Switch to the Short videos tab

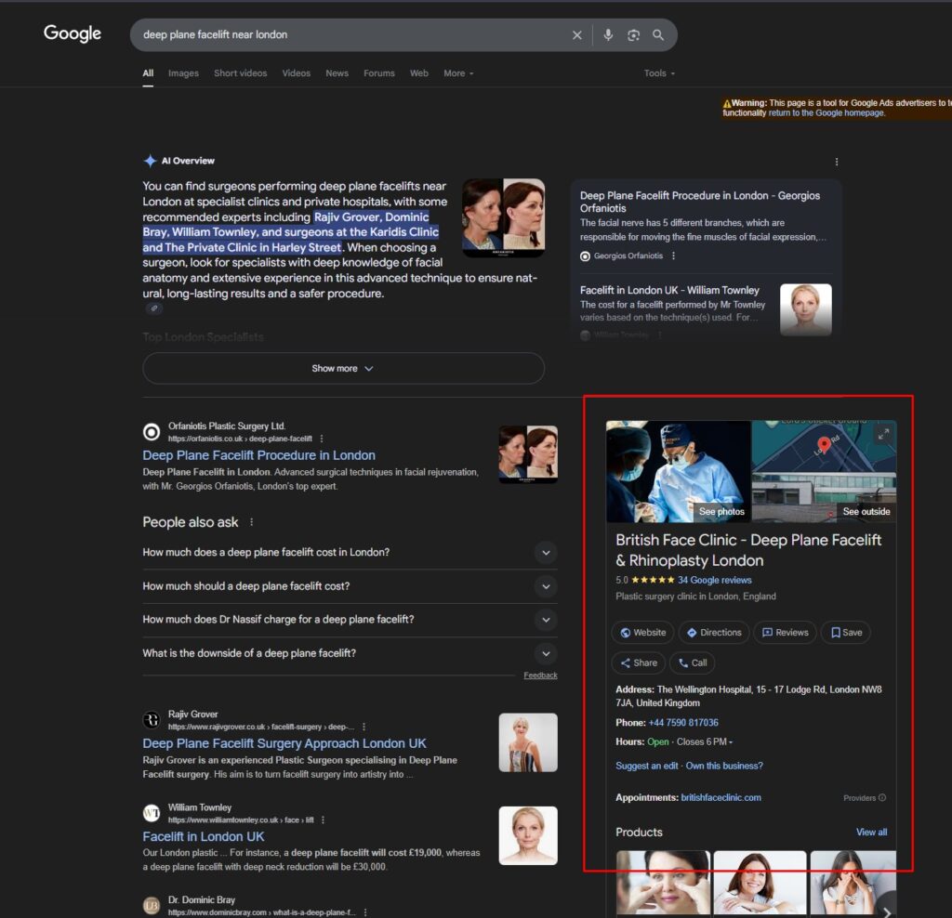241,73
